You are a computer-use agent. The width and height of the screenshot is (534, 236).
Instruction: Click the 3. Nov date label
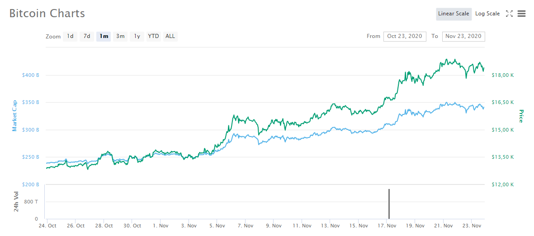click(189, 226)
